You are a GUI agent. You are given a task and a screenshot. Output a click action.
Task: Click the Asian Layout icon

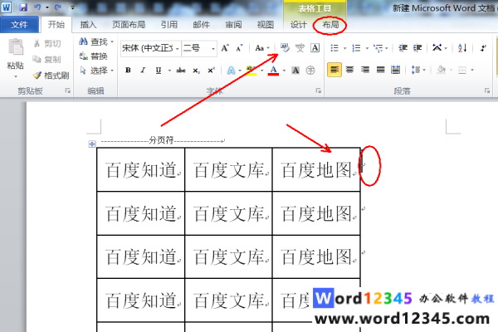point(437,48)
